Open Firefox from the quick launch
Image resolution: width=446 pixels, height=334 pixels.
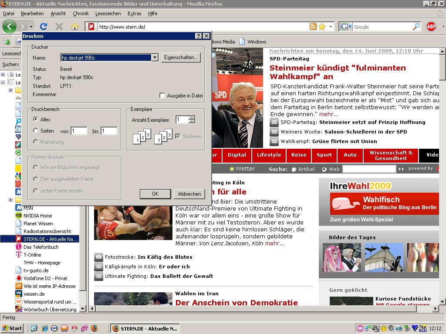point(95,329)
